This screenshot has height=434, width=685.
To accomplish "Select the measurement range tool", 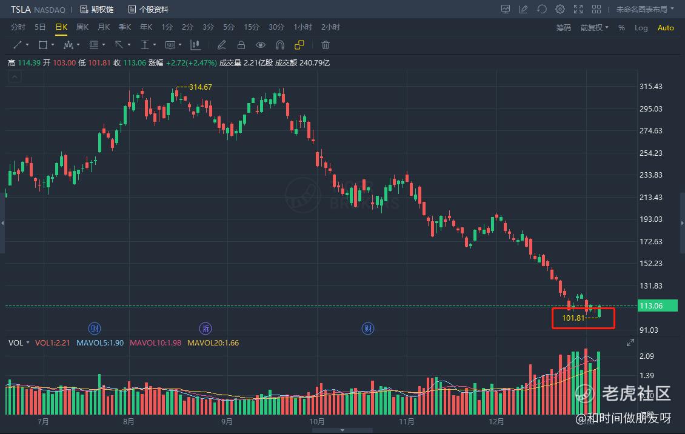I will (x=145, y=45).
